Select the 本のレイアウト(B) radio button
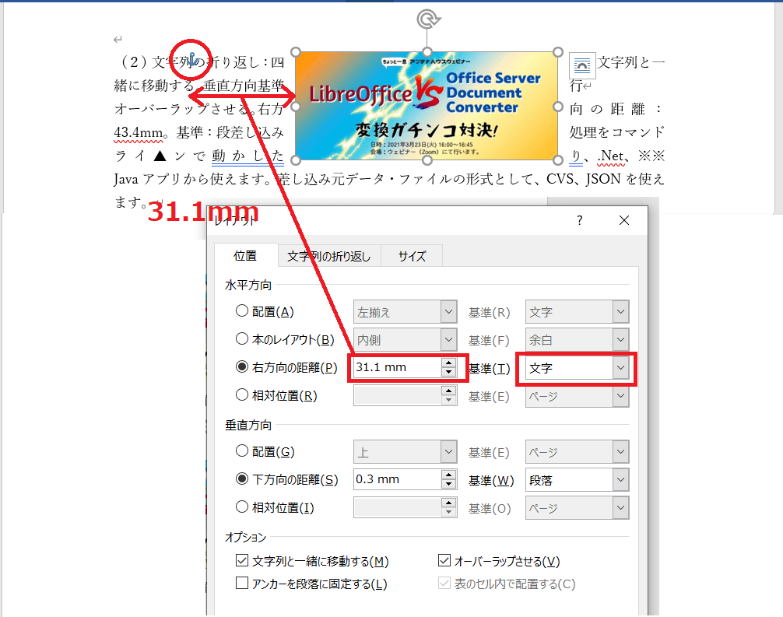783x617 pixels. pos(242,340)
